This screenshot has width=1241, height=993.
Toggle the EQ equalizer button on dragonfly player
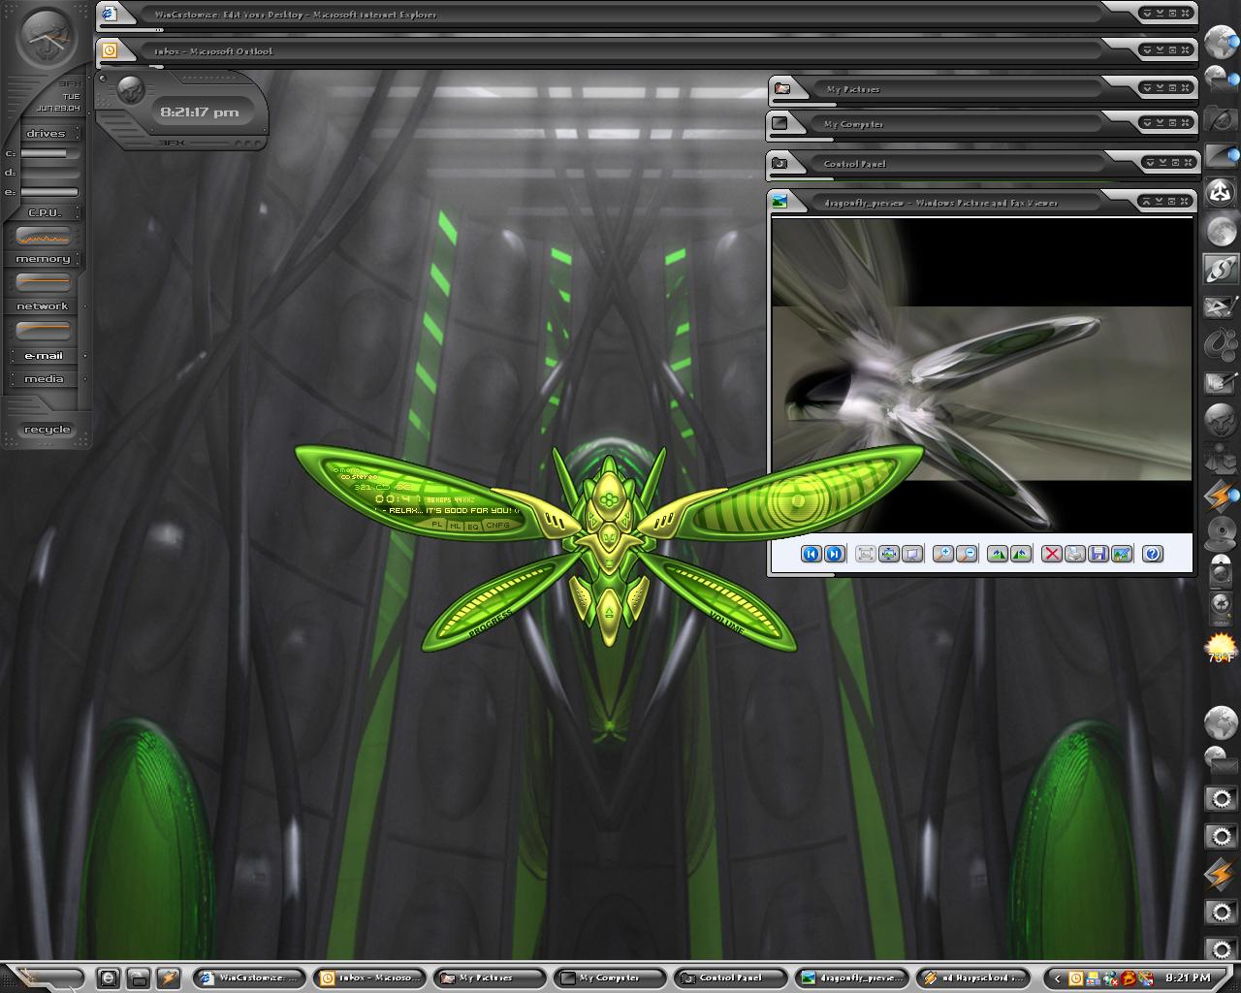click(x=473, y=527)
